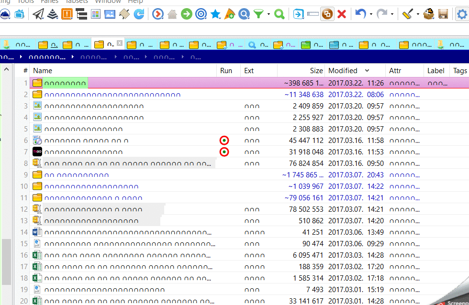Toggle the Run indicator in row 6

click(224, 141)
